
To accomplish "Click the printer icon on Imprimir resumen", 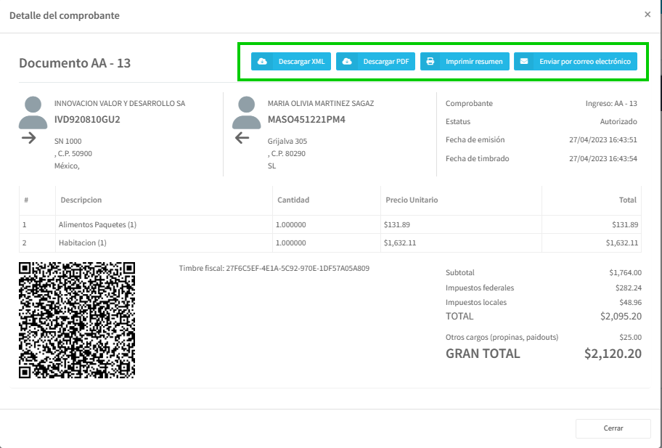I will (x=430, y=61).
